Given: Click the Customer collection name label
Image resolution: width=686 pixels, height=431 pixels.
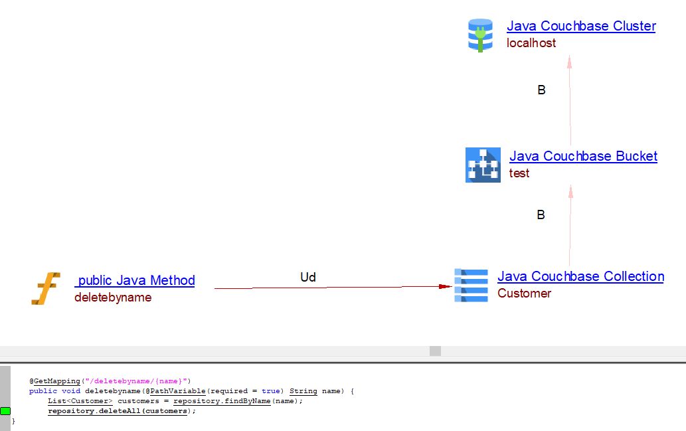Looking at the screenshot, I should (524, 294).
